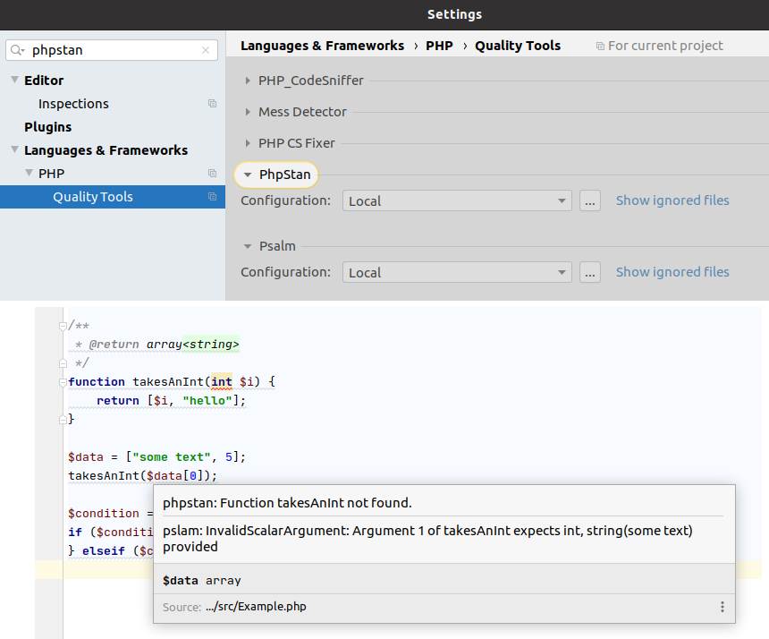This screenshot has width=769, height=639.
Task: Click the .../src/Example.php source link
Action: (256, 607)
